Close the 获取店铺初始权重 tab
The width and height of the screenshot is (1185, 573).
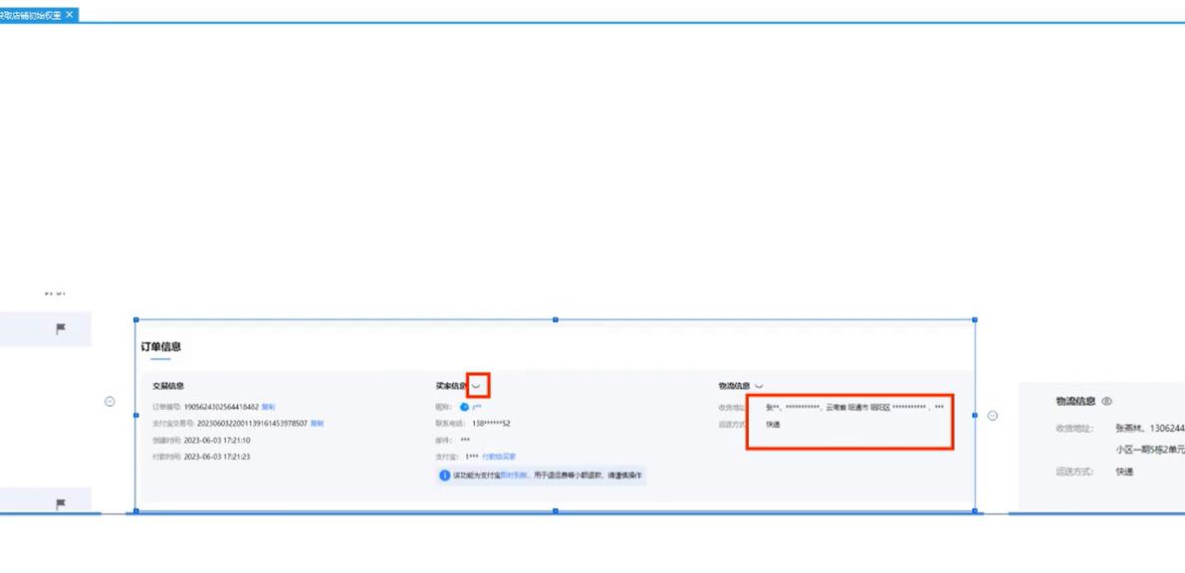click(x=70, y=14)
